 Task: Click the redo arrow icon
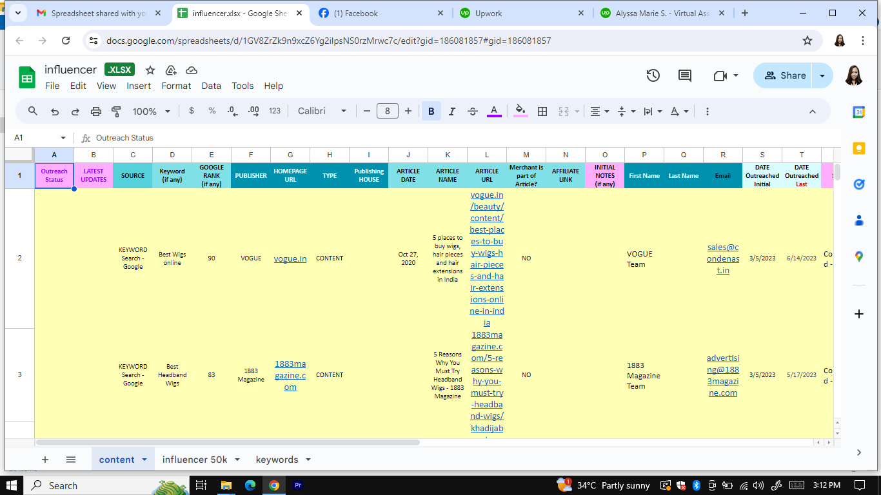pos(75,112)
